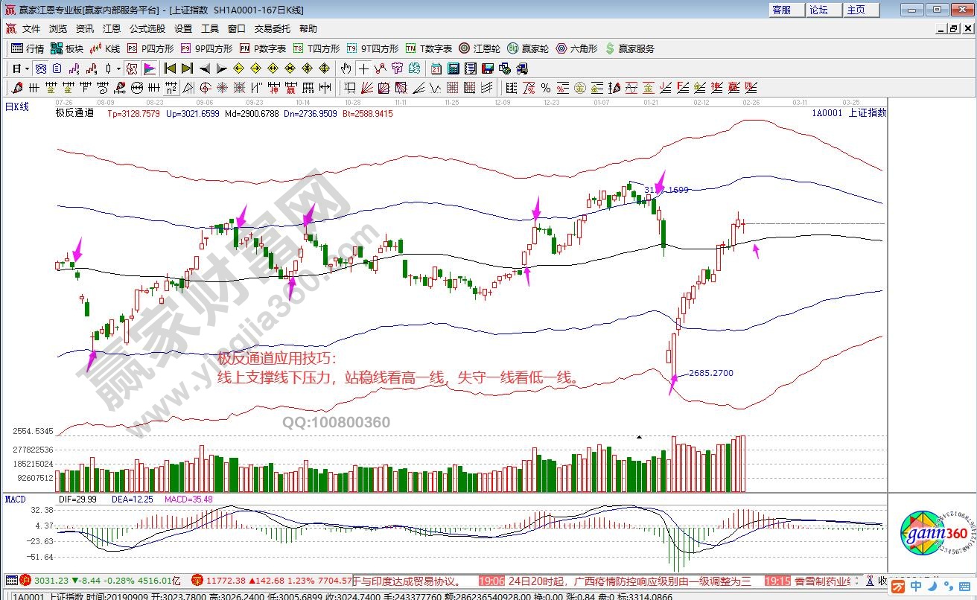Screen dimensions: 977x600
Task: Click the 赢家服务 dollar sign icon
Action: click(x=610, y=48)
